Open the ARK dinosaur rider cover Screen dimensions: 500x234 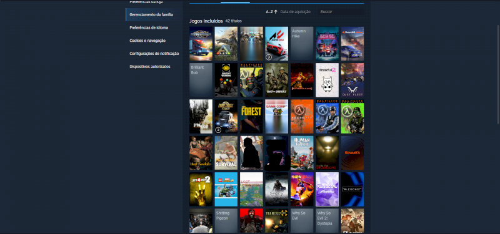226,44
